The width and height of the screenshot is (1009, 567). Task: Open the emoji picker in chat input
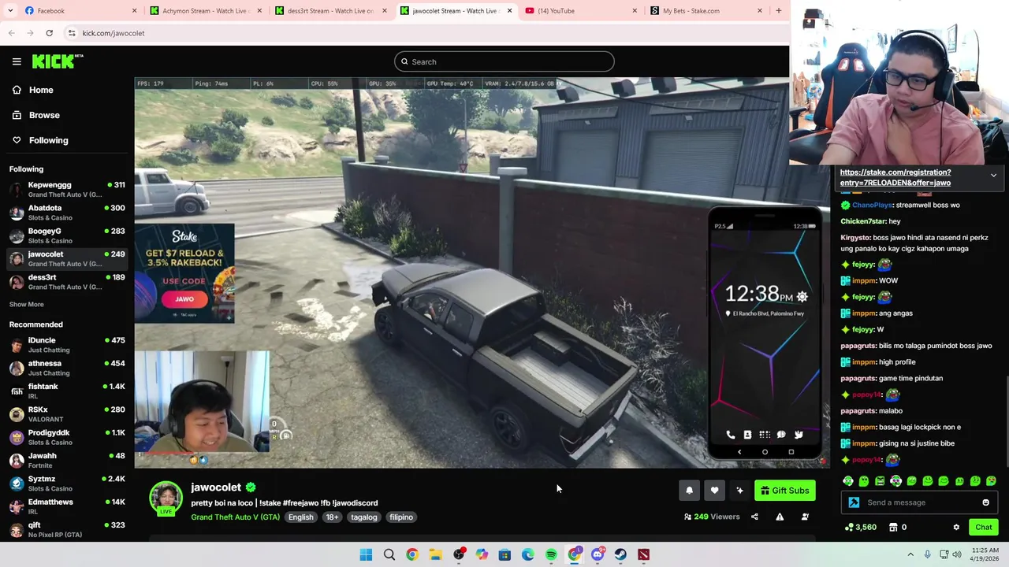(985, 502)
